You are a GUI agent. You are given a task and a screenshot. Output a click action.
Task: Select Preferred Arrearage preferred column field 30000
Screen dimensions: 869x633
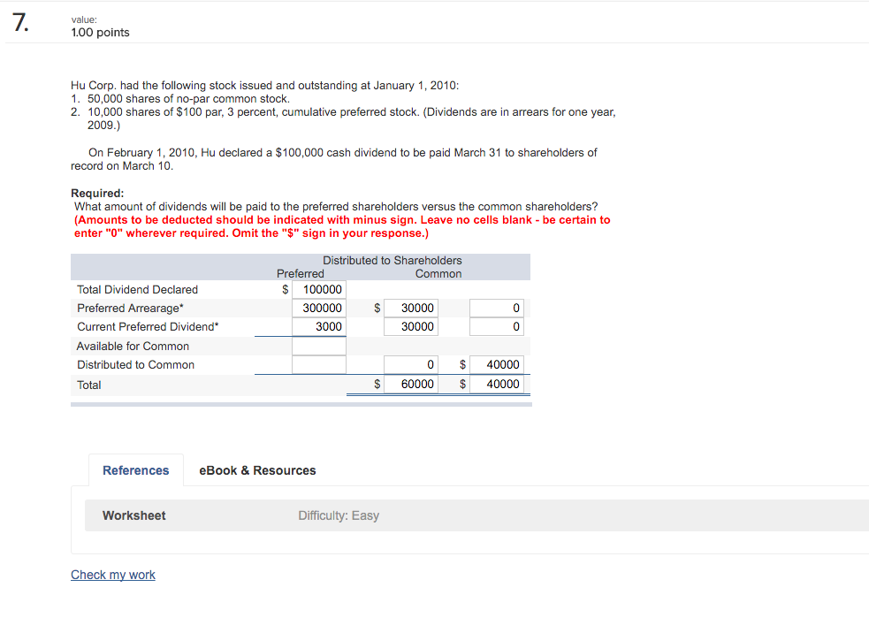[411, 309]
